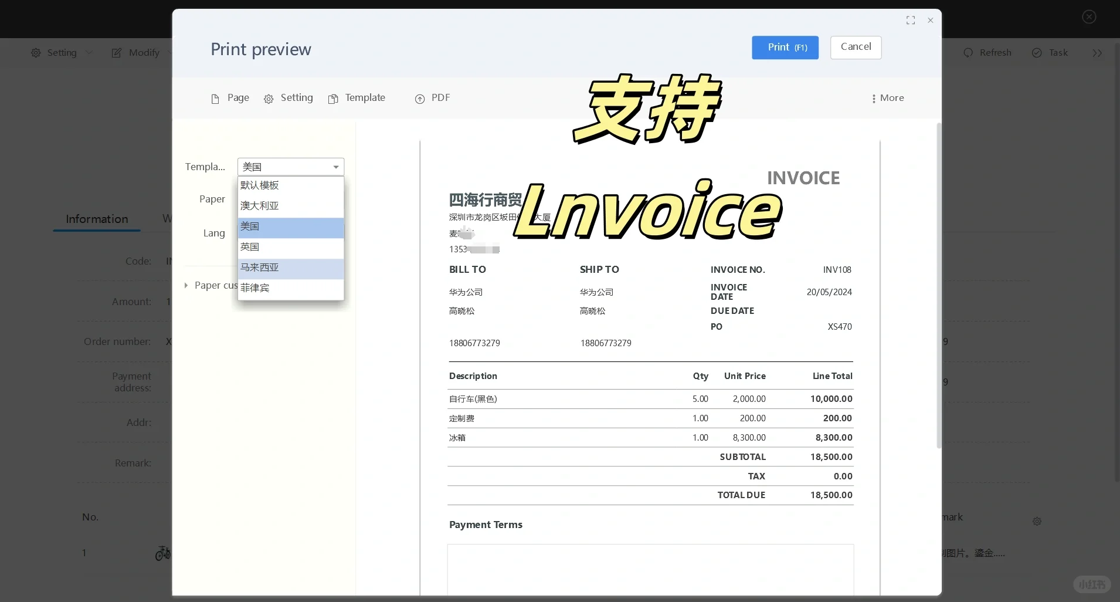Click the Task checkmark circle icon
The height and width of the screenshot is (602, 1120).
1037,53
